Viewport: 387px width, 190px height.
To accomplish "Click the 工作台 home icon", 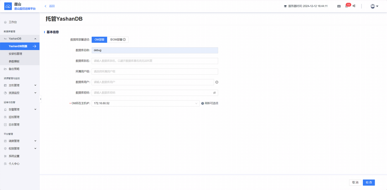I will [5, 22].
